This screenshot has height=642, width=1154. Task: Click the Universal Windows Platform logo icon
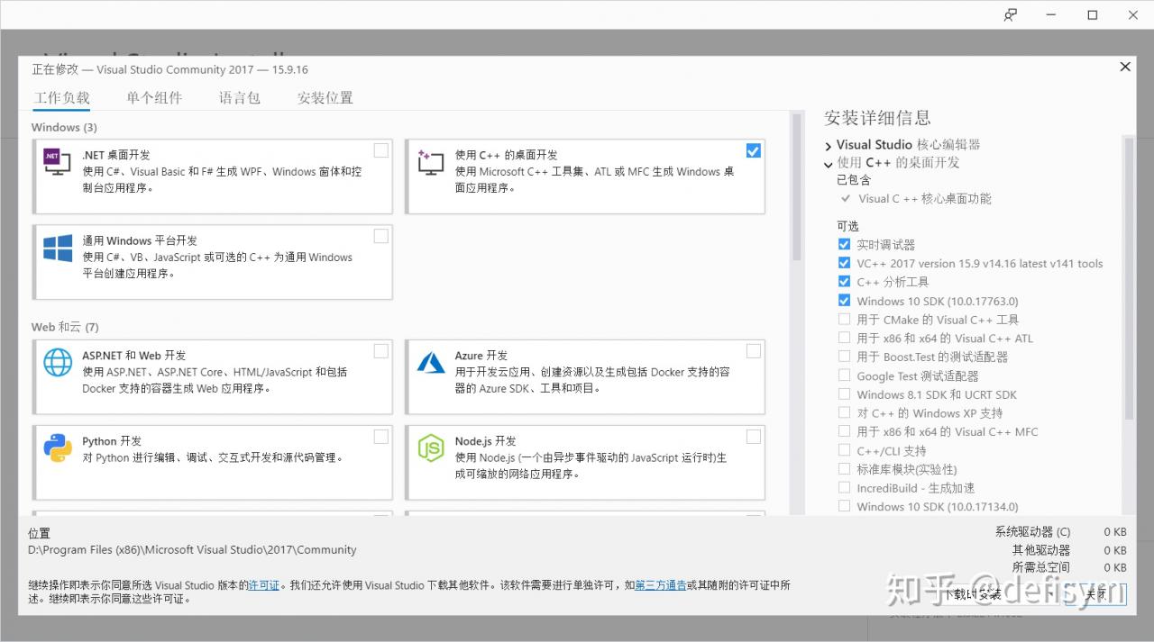coord(58,248)
